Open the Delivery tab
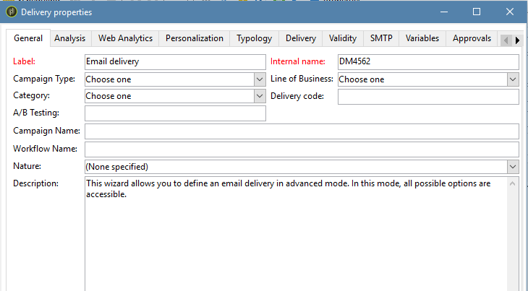The image size is (528, 291). (300, 38)
